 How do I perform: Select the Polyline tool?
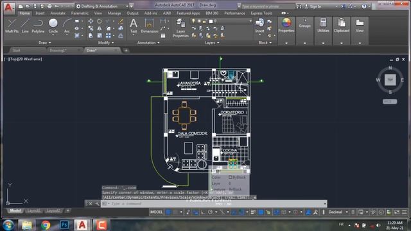click(38, 26)
